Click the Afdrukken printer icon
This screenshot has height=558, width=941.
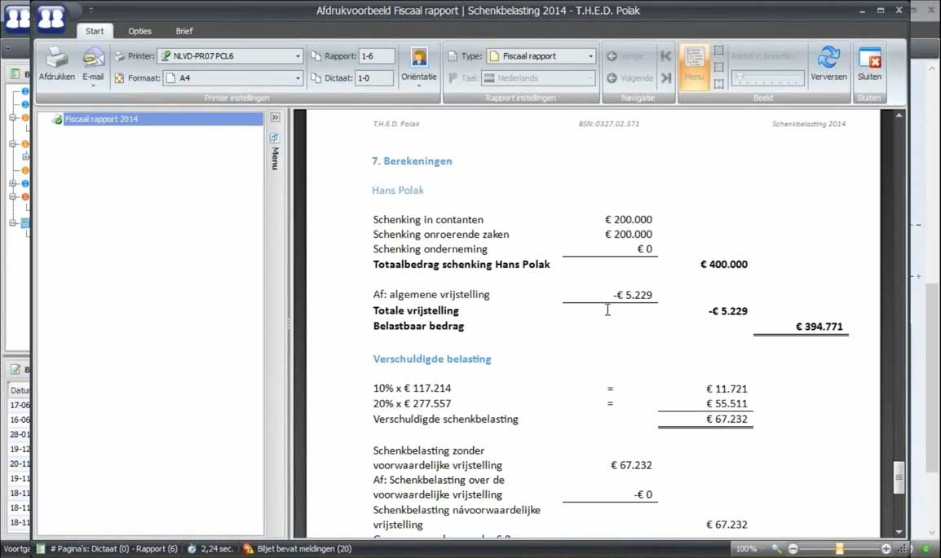[56, 59]
